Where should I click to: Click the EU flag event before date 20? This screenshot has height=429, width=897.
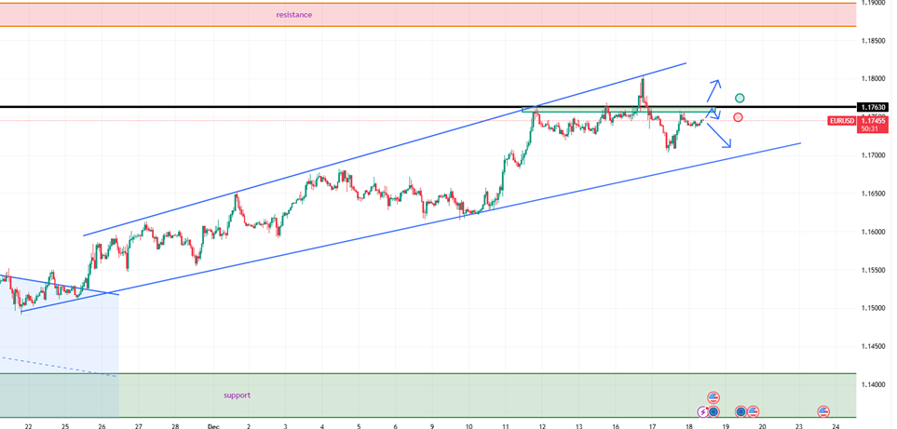[741, 411]
